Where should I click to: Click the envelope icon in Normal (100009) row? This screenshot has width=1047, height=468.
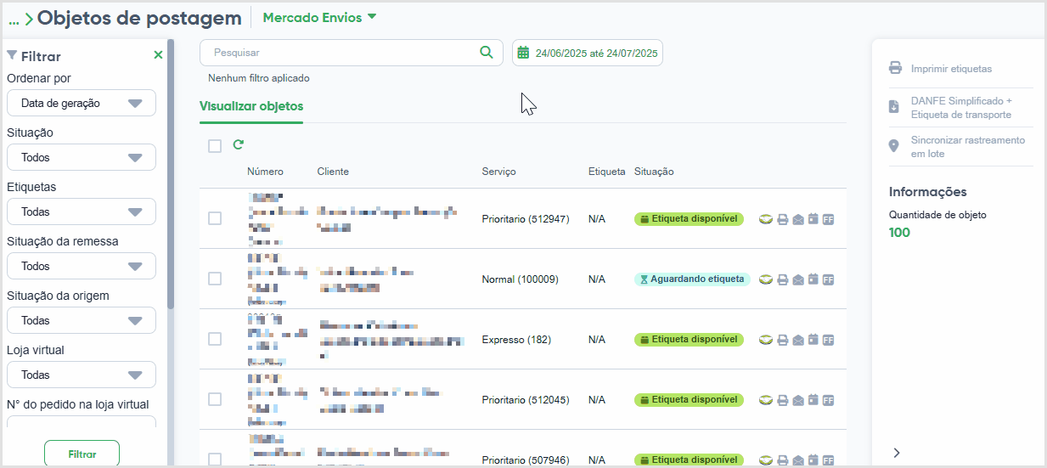pyautogui.click(x=798, y=279)
